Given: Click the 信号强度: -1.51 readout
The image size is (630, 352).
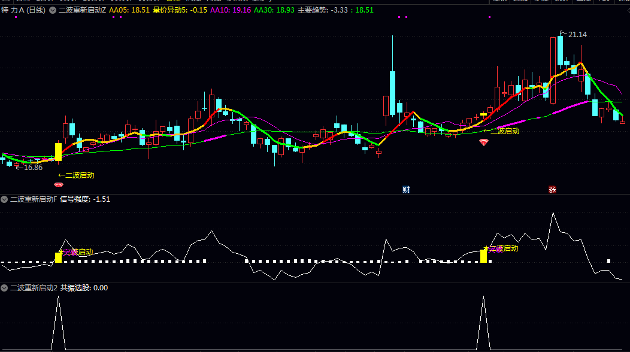Looking at the screenshot, I should coord(85,199).
